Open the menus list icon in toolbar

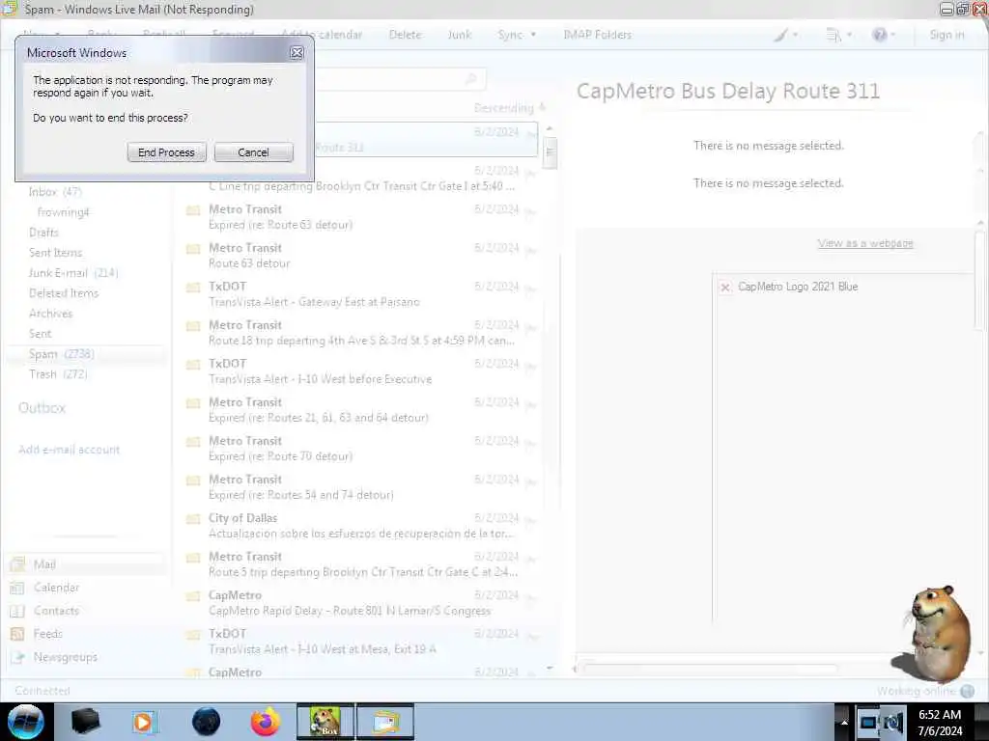click(x=834, y=35)
